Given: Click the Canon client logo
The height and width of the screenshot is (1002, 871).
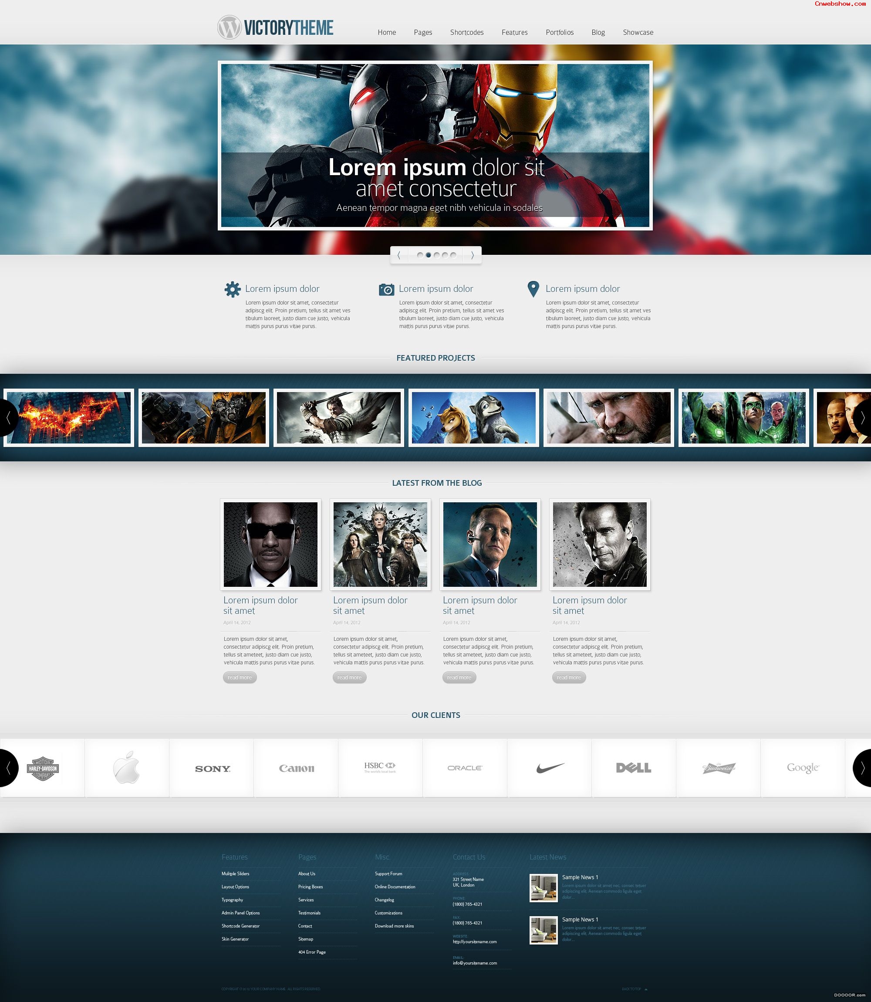Looking at the screenshot, I should pyautogui.click(x=297, y=768).
